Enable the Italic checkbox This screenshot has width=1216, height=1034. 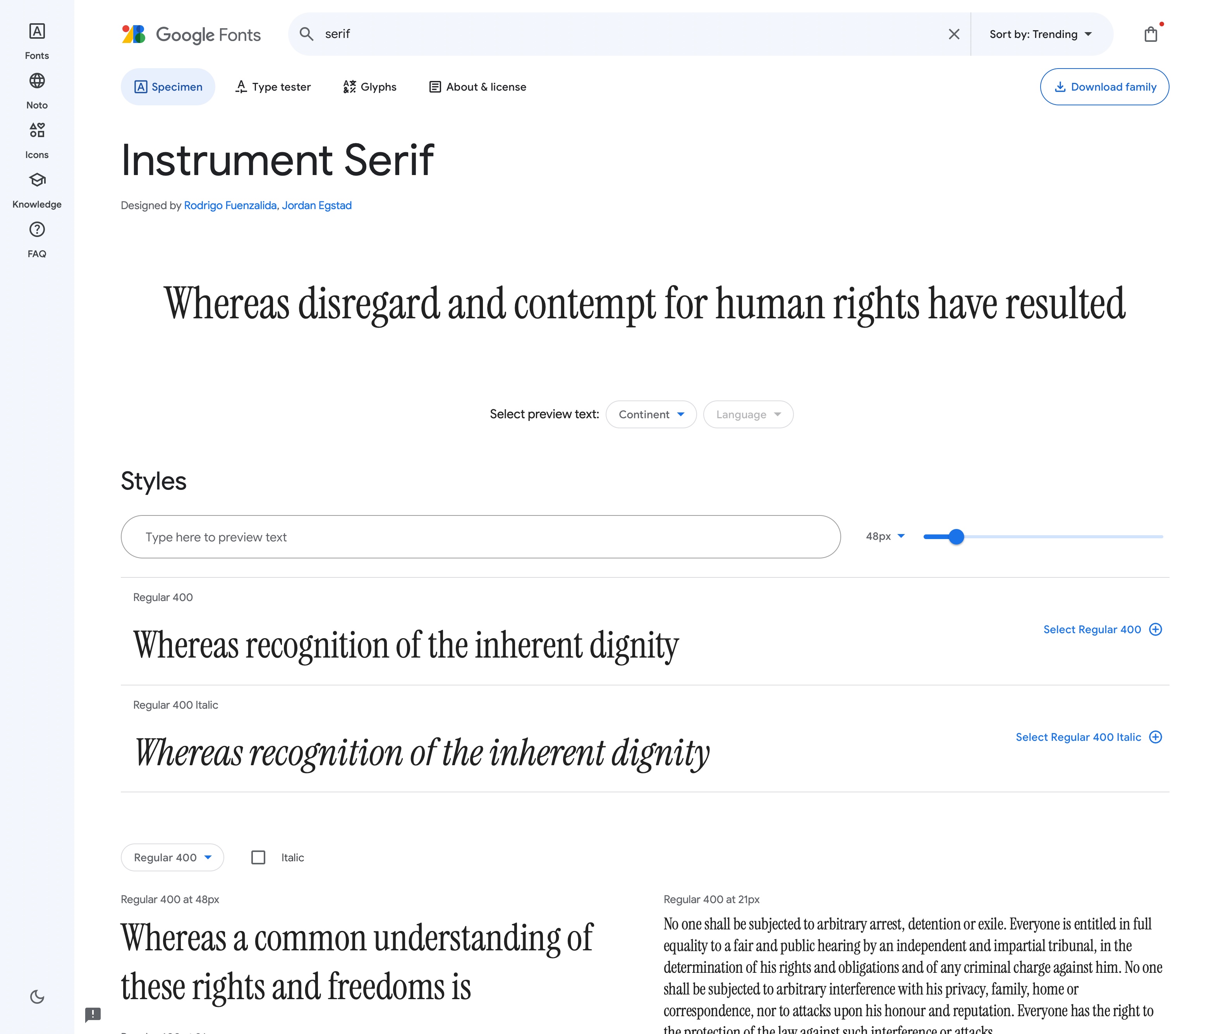click(258, 857)
